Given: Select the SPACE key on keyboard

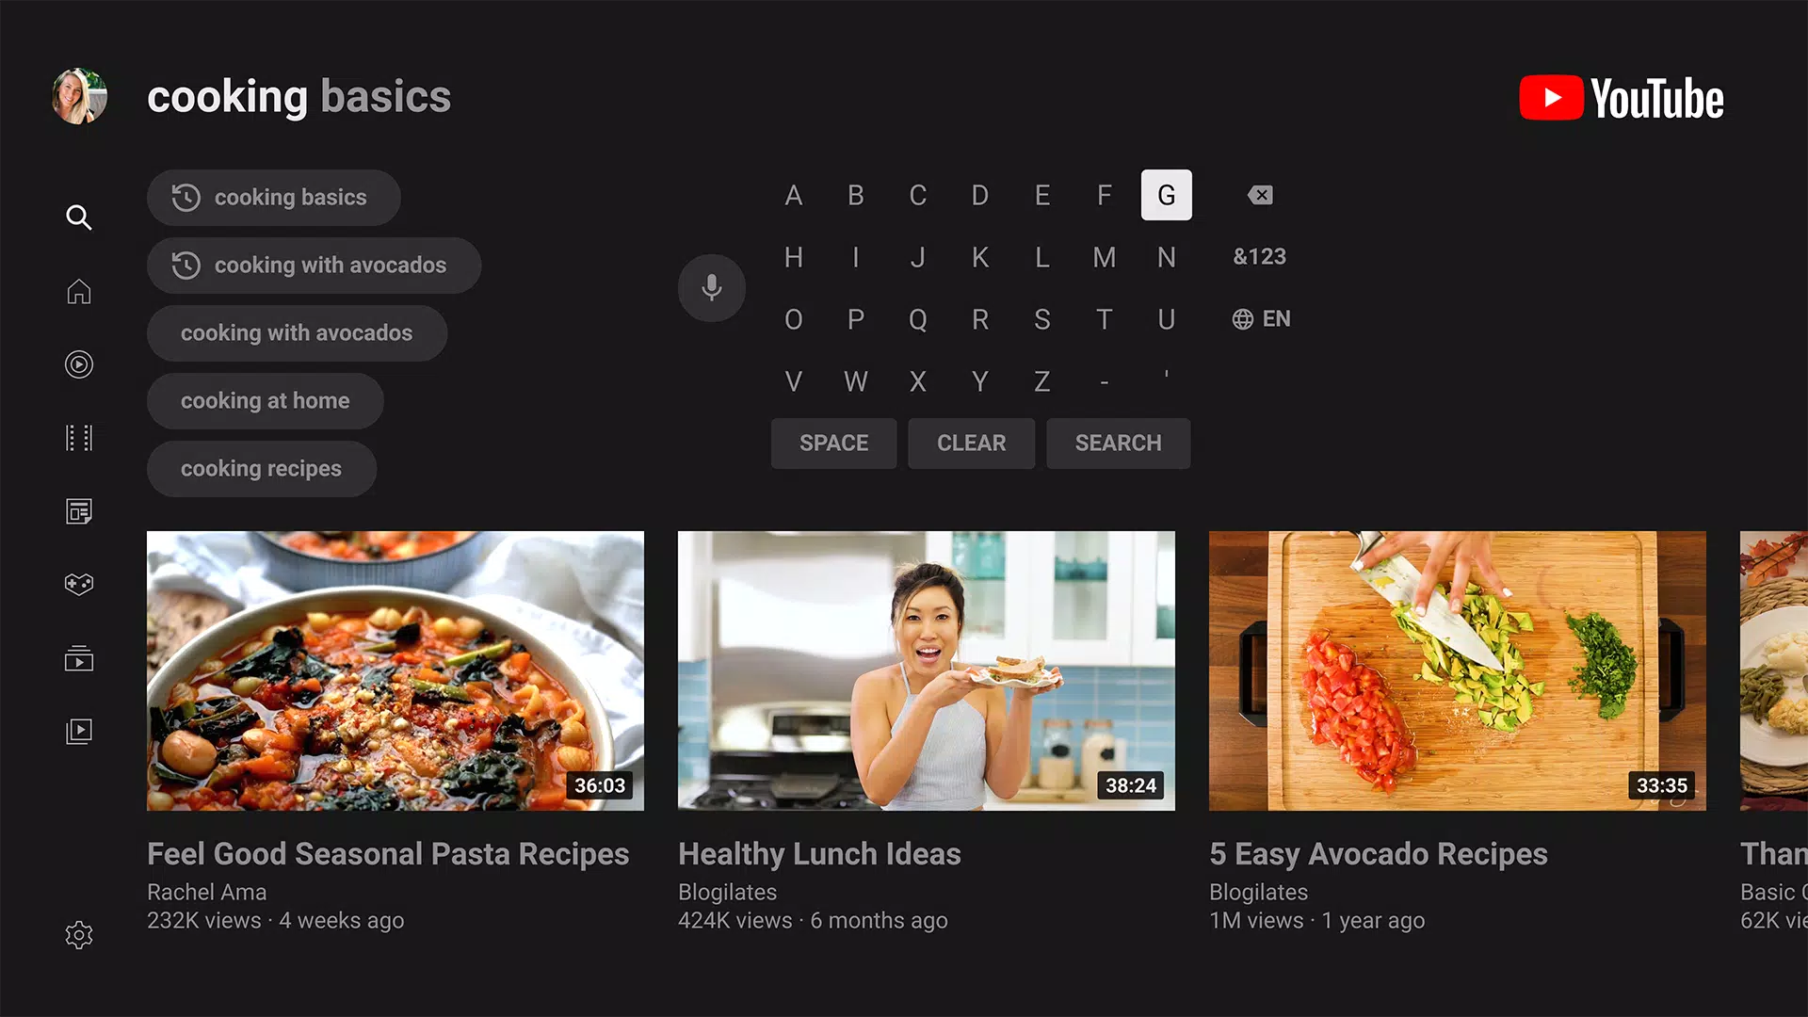Looking at the screenshot, I should pos(833,442).
